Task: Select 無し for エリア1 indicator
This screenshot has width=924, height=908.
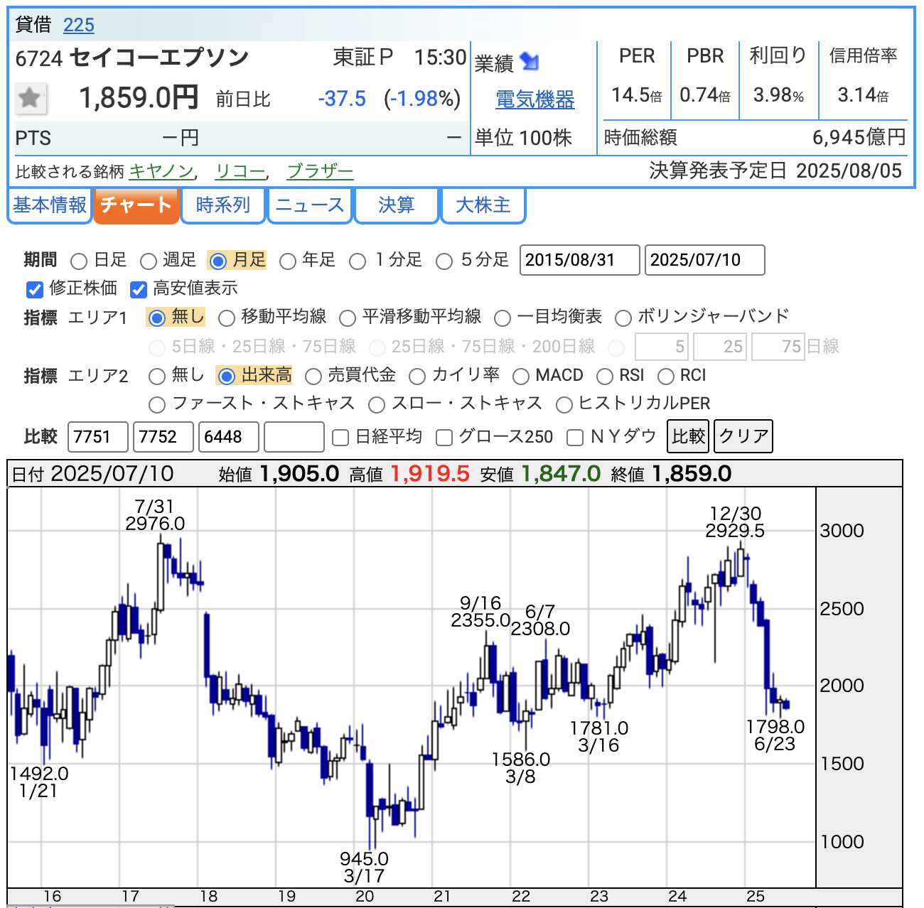Action: point(157,318)
